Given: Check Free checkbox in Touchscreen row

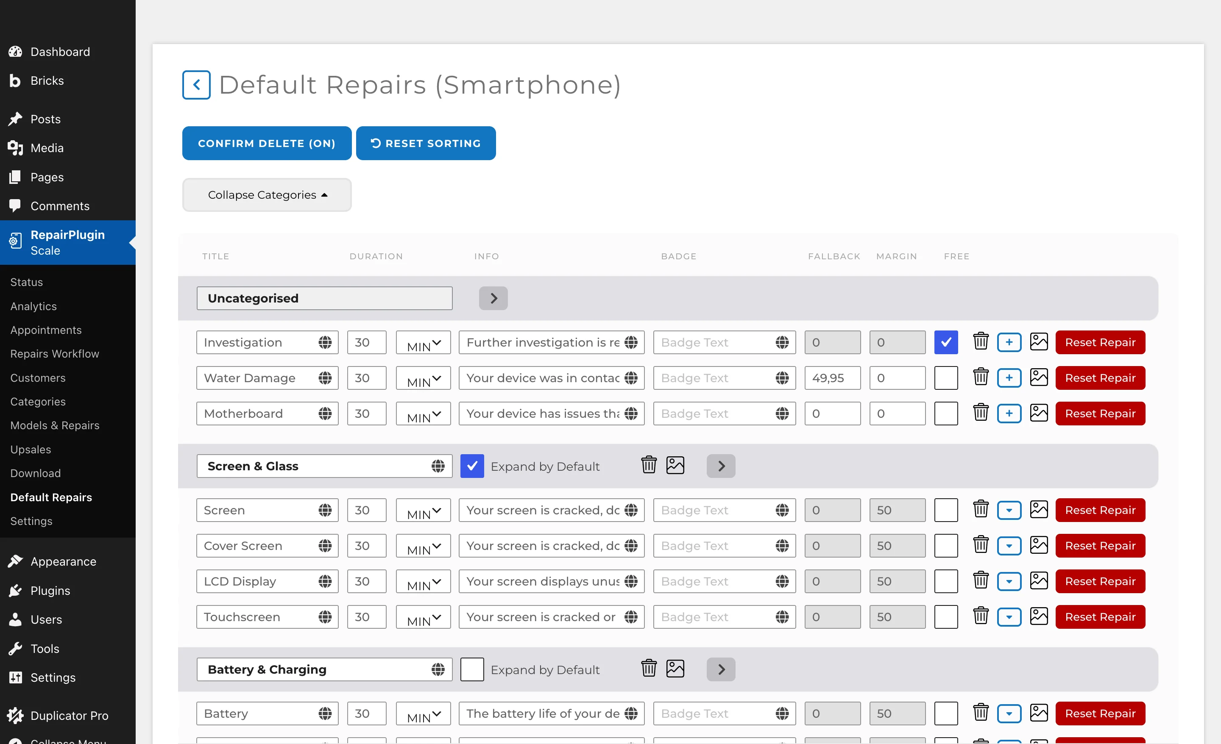Looking at the screenshot, I should 945,617.
